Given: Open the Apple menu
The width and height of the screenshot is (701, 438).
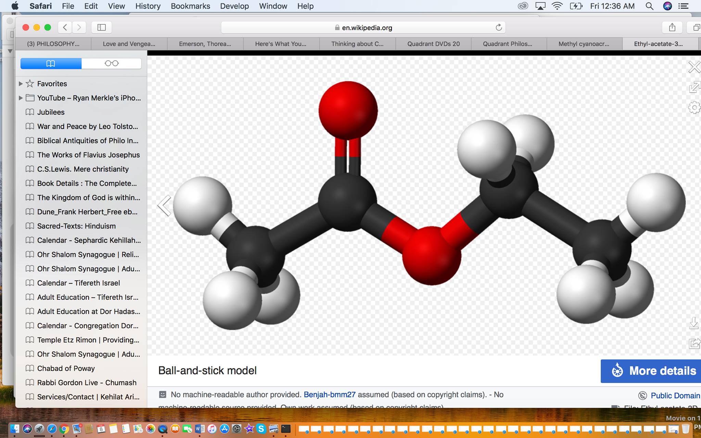Looking at the screenshot, I should tap(15, 6).
